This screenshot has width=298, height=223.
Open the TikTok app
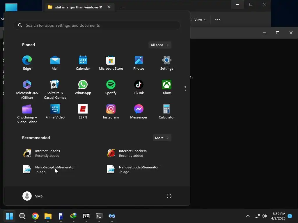coord(139,87)
